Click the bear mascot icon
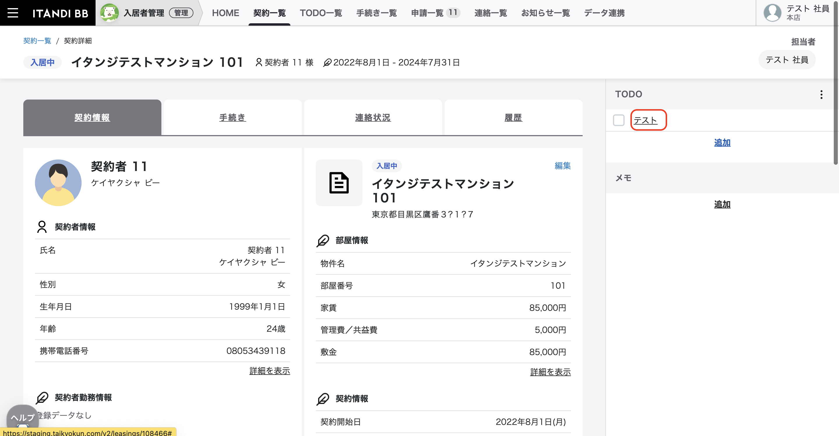This screenshot has height=436, width=839. 109,13
